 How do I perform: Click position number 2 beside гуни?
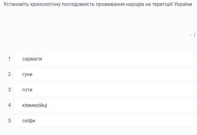coord(9,74)
